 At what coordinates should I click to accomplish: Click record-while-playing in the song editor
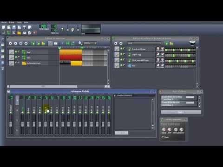[21, 43]
